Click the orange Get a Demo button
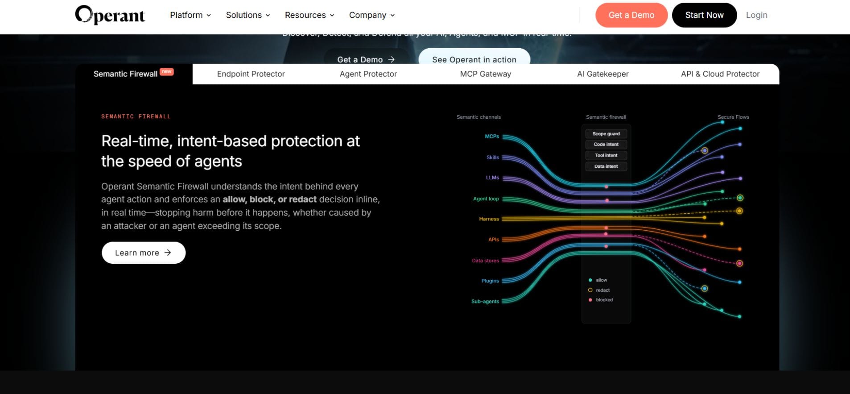 pyautogui.click(x=631, y=15)
